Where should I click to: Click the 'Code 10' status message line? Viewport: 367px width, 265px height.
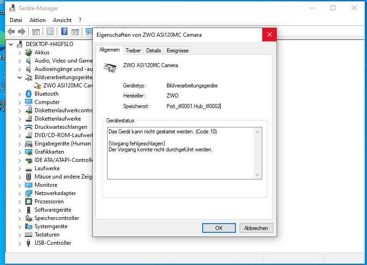[x=162, y=132]
